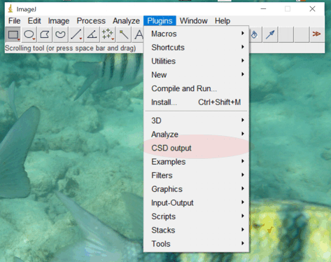Select the Oval selection tool
Screen dimensions: 331x262
tap(29, 34)
